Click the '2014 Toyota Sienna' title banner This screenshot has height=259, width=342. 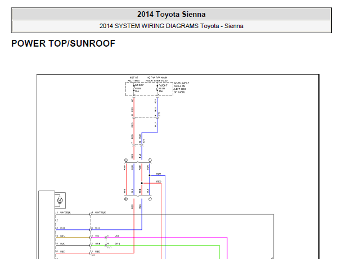click(x=171, y=15)
